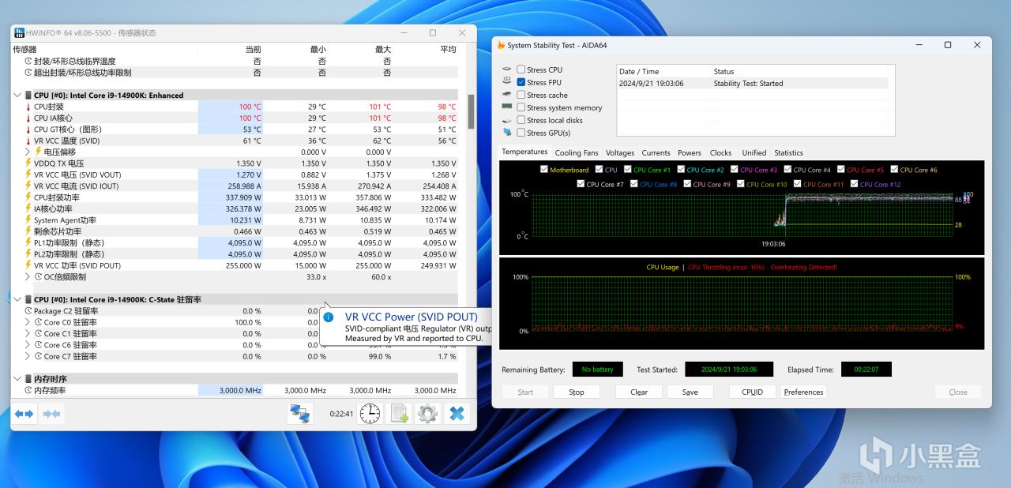Click the lightning icon on 电压偏移 row
Image resolution: width=1011 pixels, height=488 pixels.
[x=37, y=152]
